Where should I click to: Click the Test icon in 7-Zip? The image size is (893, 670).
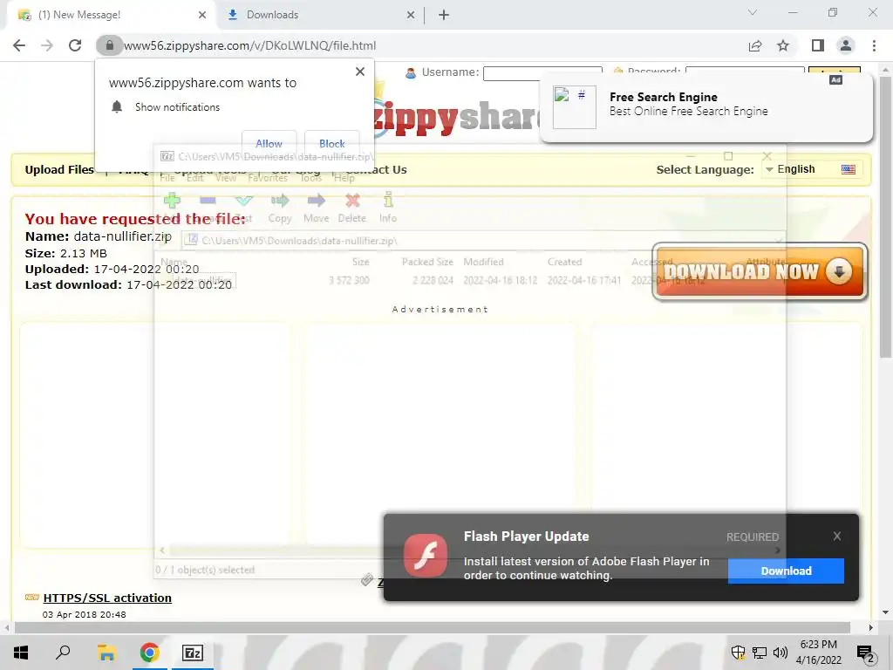click(244, 201)
